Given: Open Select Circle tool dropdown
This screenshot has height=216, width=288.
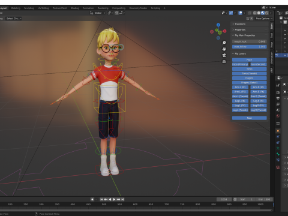Looking at the screenshot, I should click(14, 19).
